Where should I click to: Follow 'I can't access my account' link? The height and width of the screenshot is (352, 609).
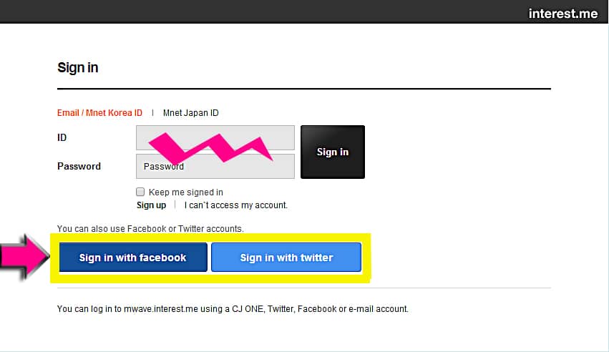(235, 205)
